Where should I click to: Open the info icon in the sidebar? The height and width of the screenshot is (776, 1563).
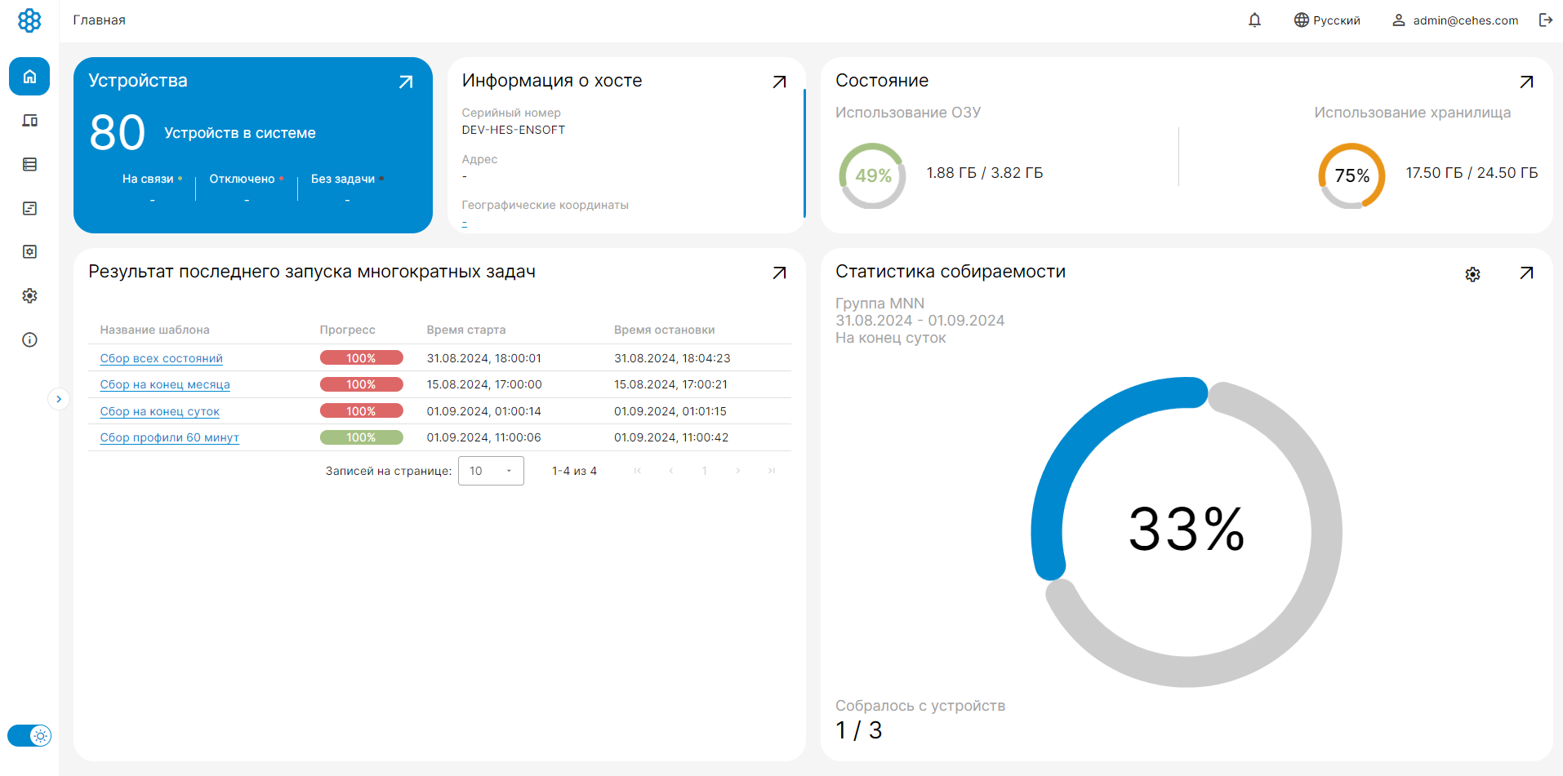coord(29,339)
